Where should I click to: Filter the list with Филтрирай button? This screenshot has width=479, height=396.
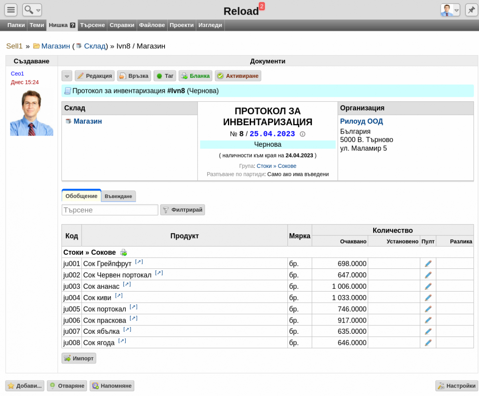pos(182,210)
